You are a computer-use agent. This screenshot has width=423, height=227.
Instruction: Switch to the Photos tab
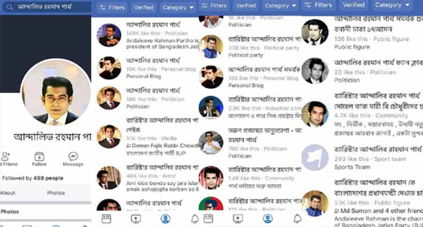pyautogui.click(x=56, y=193)
